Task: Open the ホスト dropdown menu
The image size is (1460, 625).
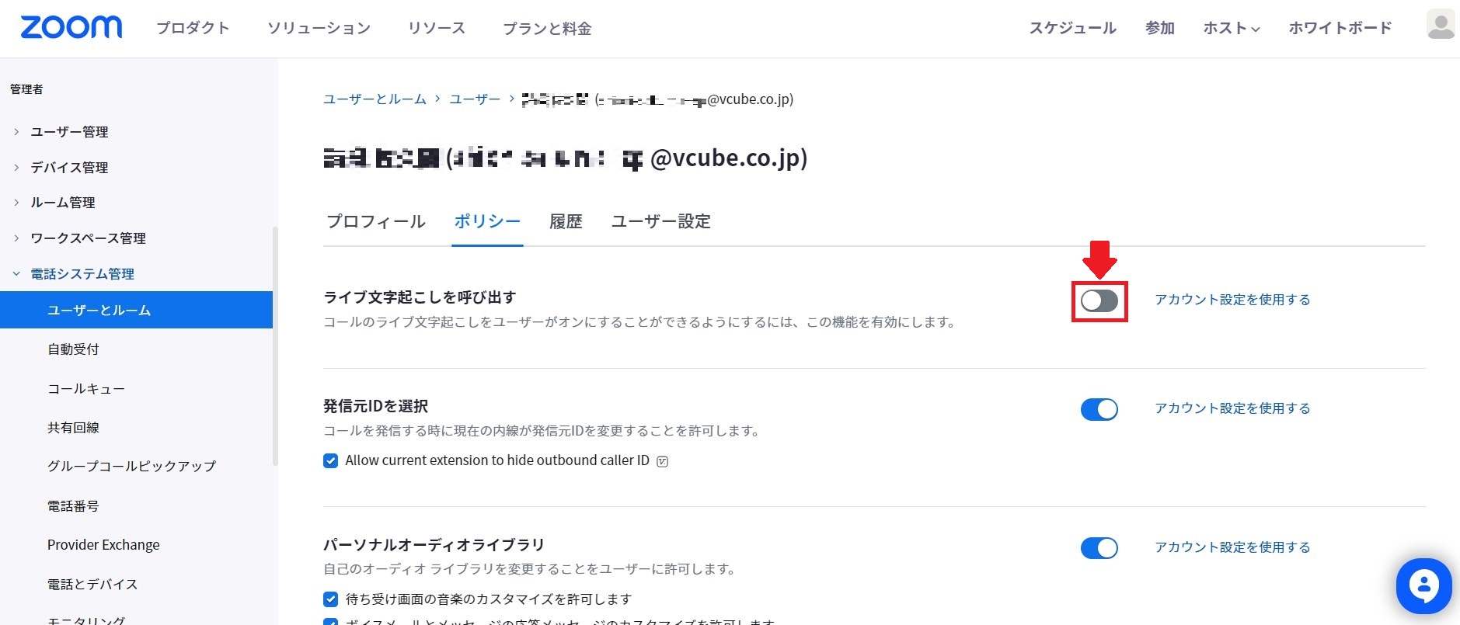Action: 1231,28
